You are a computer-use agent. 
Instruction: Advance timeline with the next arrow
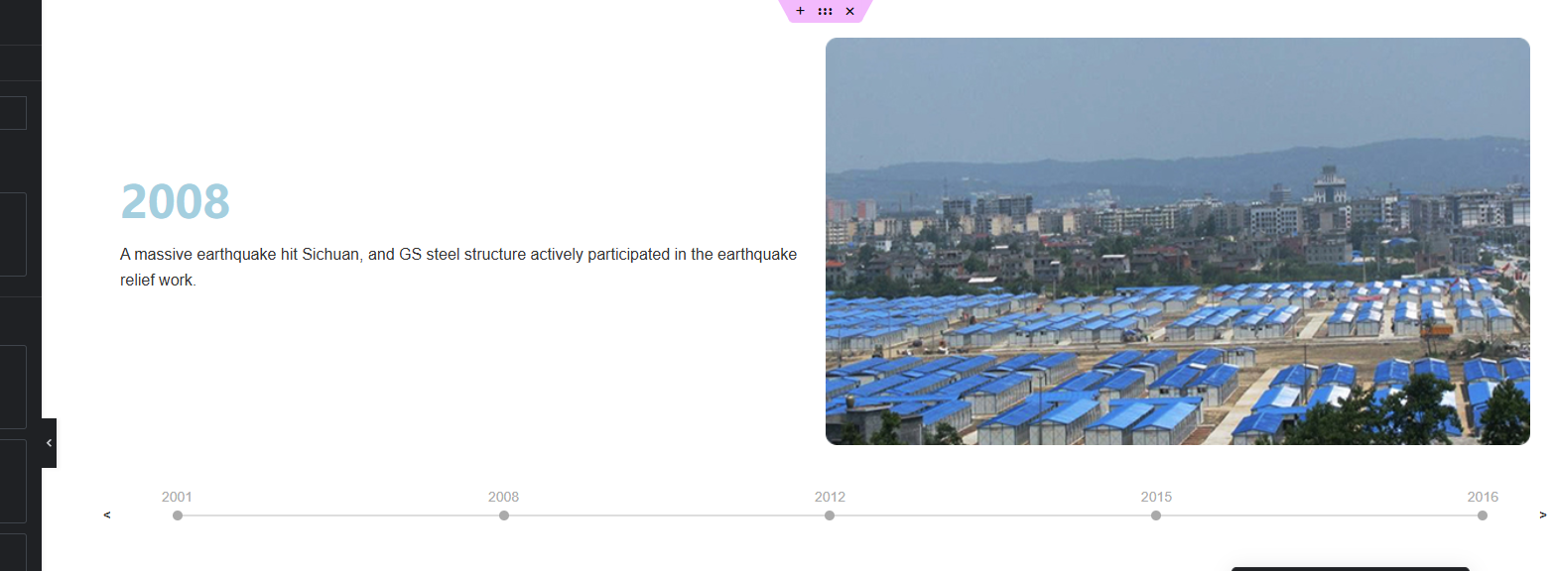point(1542,515)
